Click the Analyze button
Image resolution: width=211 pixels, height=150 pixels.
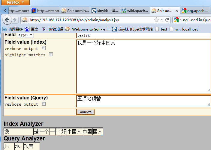(86, 112)
